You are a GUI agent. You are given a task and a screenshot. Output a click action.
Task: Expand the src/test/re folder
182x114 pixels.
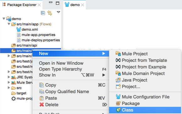click(9, 72)
